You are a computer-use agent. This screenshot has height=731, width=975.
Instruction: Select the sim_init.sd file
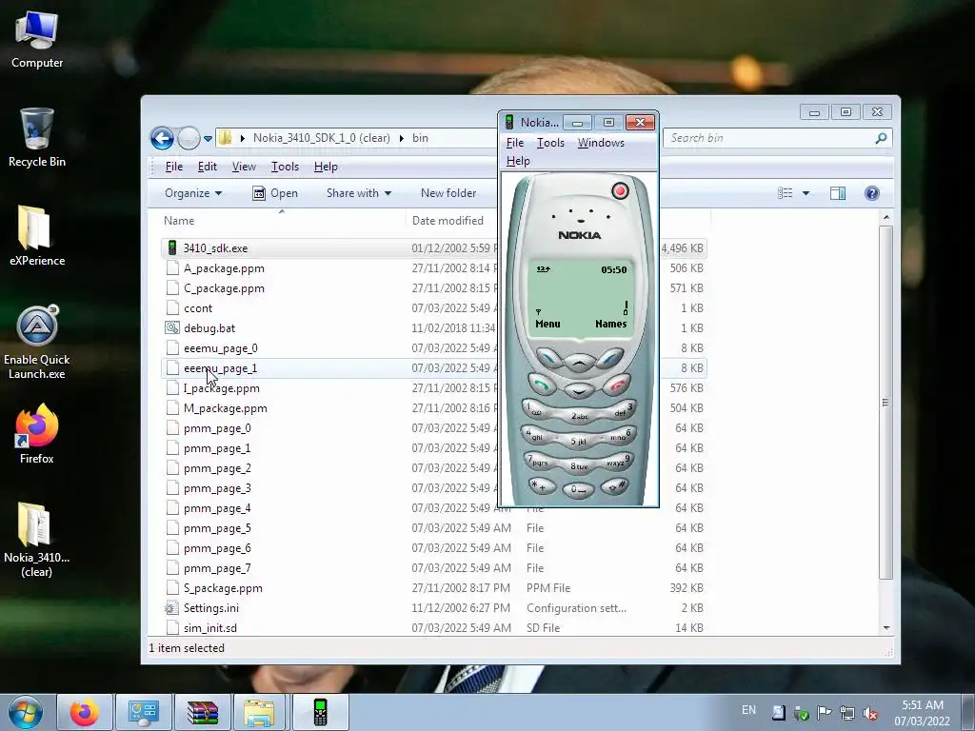210,628
